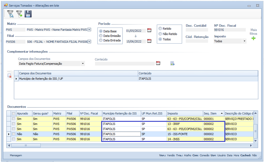Click the filter search funnel icon
The height and width of the screenshot is (162, 264).
11,14
